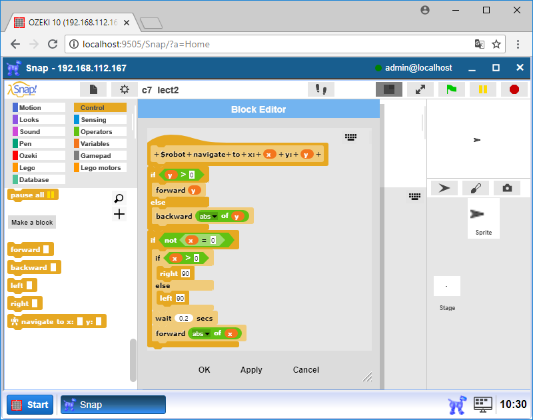Viewport: 533px width, 420px height.
Task: Click plus sign before $robot label
Action: pos(157,155)
